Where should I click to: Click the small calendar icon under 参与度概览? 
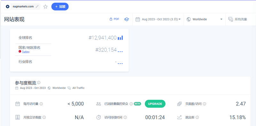(17, 88)
